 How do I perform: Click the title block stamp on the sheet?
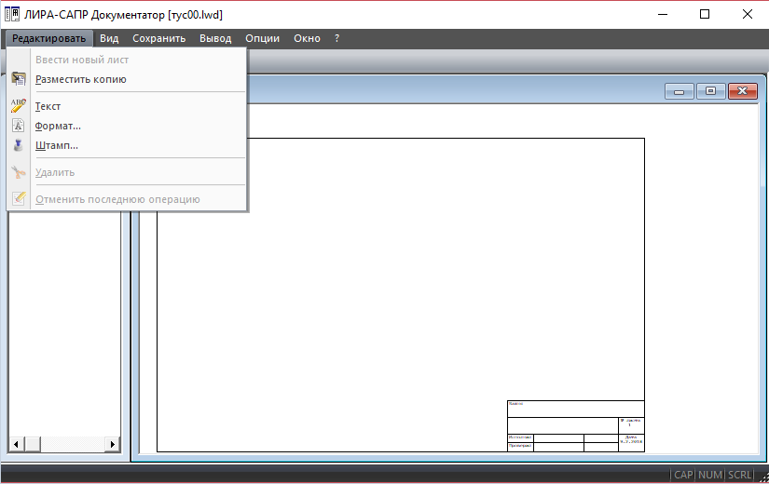[576, 426]
